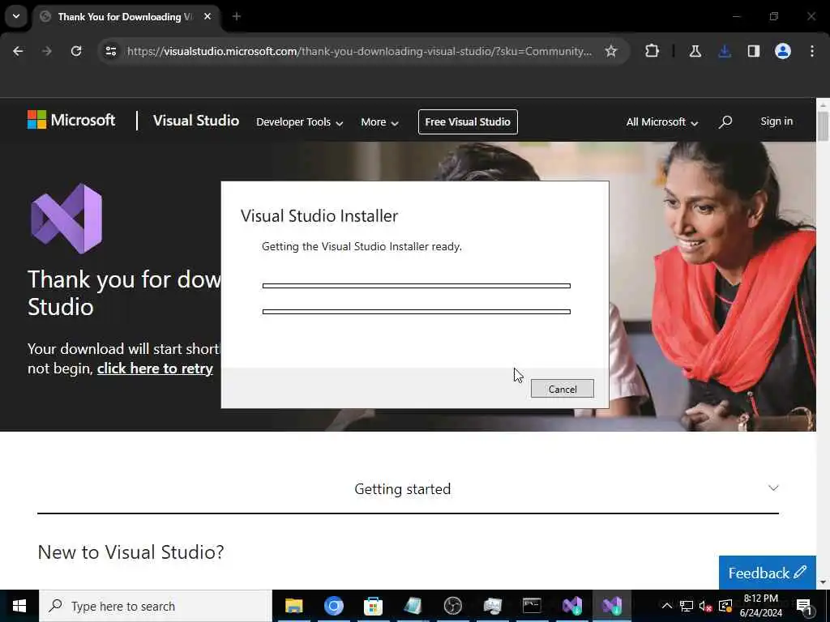Show browser downloads tray
This screenshot has width=830, height=622.
(725, 51)
